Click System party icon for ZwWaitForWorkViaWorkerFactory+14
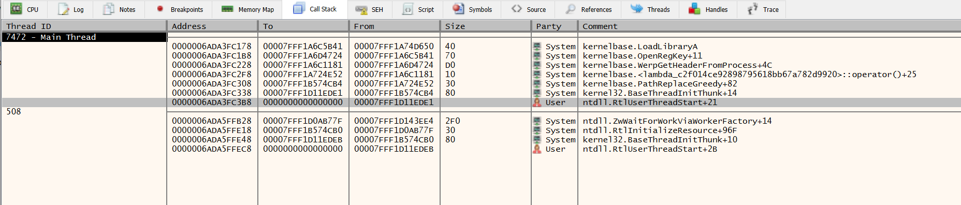The image size is (961, 205). pos(537,121)
